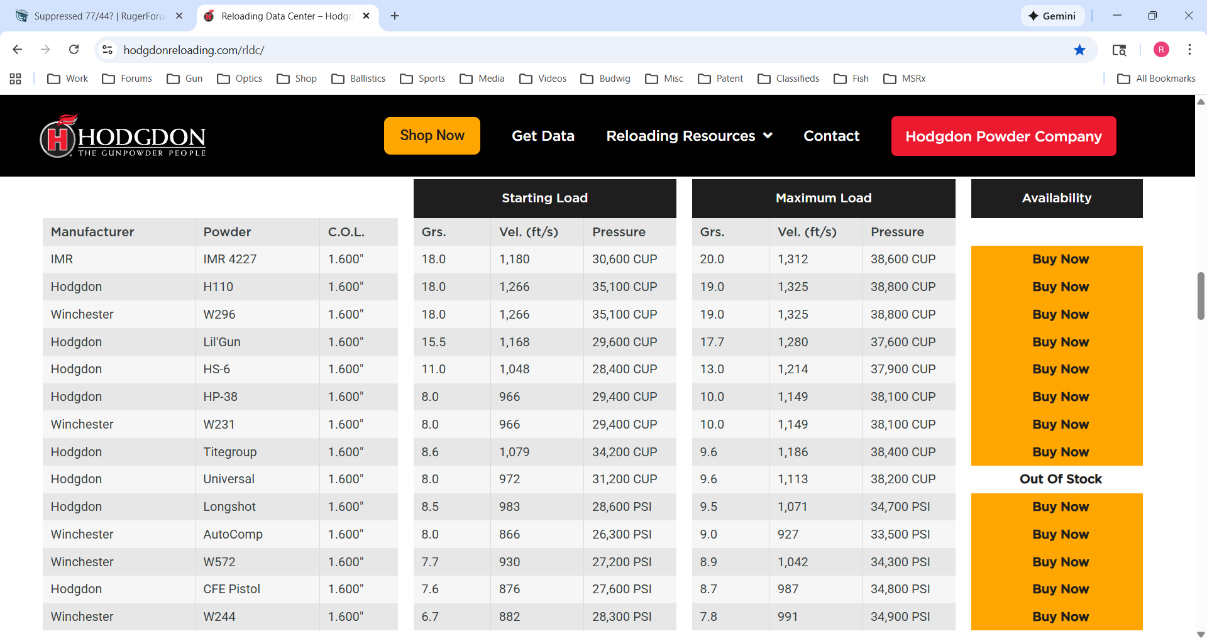Select the Reloading Data Center tab
This screenshot has width=1207, height=641.
pyautogui.click(x=288, y=16)
